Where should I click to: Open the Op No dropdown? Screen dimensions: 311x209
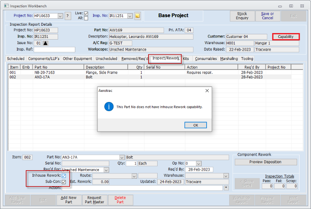(x=199, y=164)
